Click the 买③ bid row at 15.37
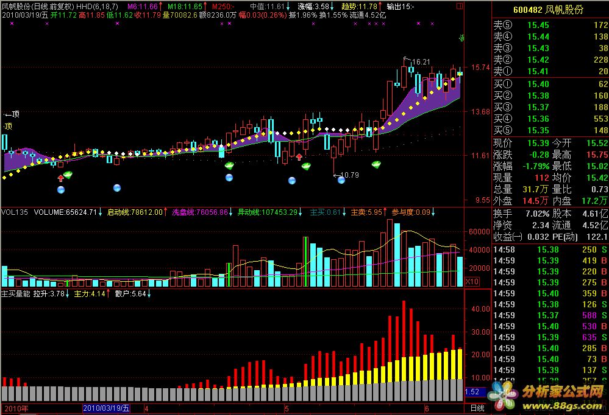 coord(550,107)
